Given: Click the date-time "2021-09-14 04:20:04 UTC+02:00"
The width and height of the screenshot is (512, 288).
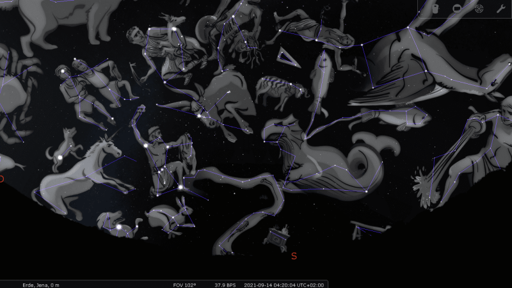Looking at the screenshot, I should point(284,285).
